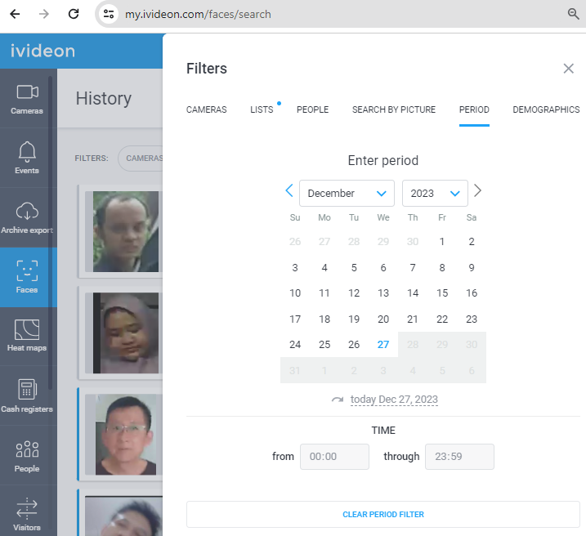Click the zoom magnifier icon in address bar

pos(573,14)
